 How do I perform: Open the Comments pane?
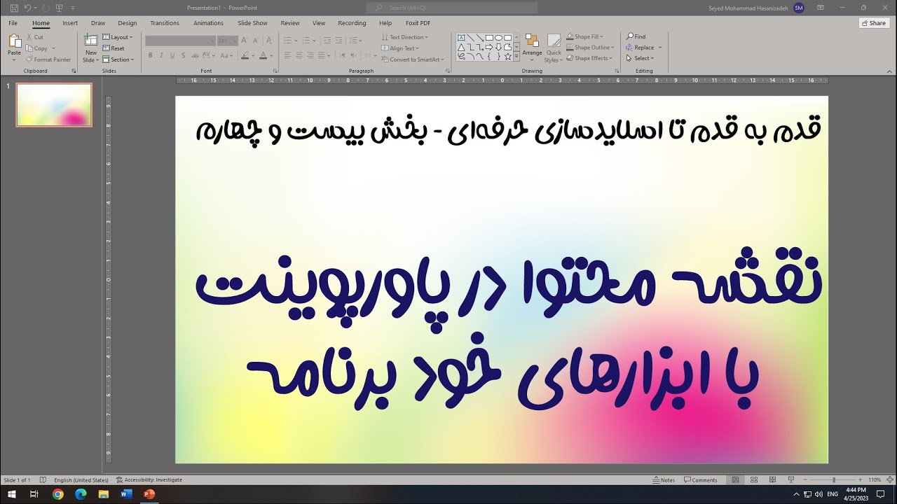(700, 480)
